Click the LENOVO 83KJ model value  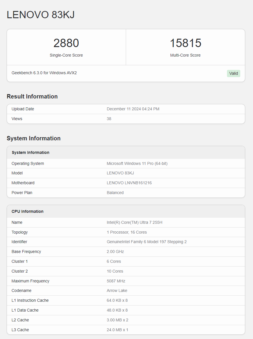[x=120, y=173]
